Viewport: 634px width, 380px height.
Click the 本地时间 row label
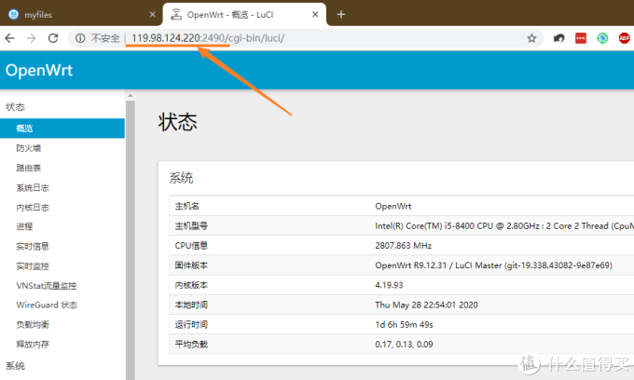(x=191, y=305)
